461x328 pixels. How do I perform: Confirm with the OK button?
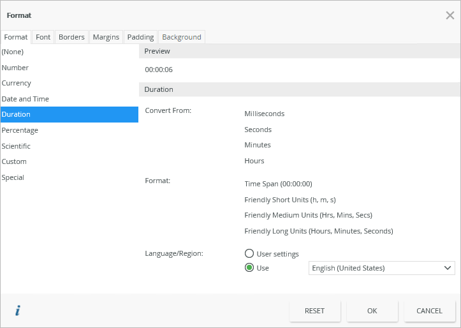(372, 311)
